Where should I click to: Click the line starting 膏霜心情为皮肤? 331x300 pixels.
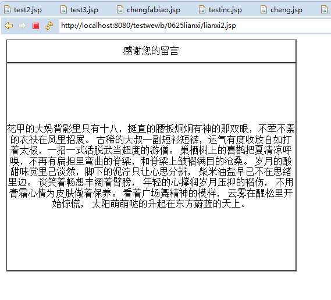[151, 193]
